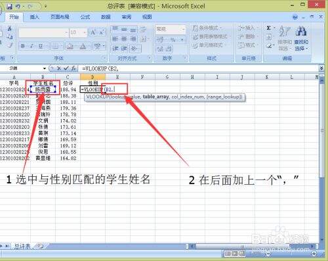Open the 公式 ribbon tab

(x=85, y=17)
